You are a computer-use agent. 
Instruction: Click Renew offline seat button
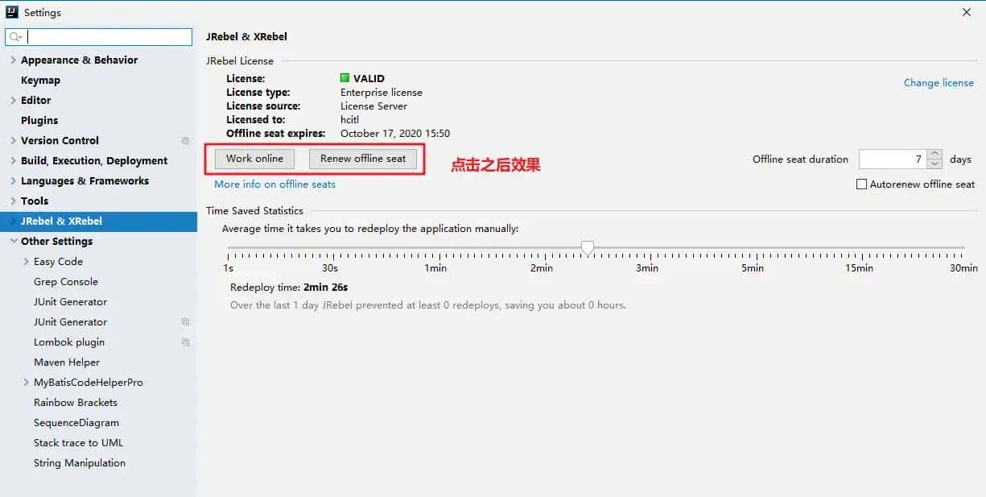pyautogui.click(x=363, y=159)
